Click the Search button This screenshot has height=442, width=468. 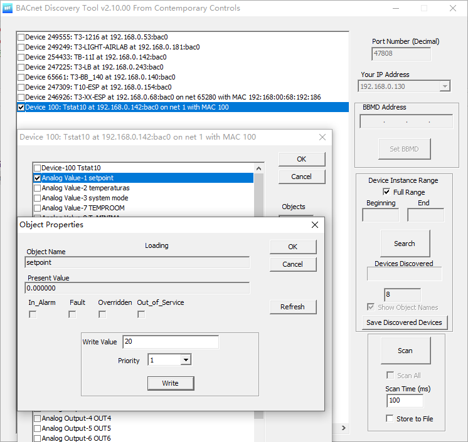coord(405,244)
